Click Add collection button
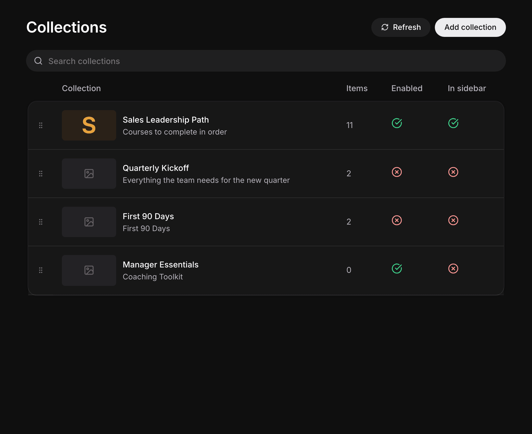This screenshot has height=434, width=532. 470,27
